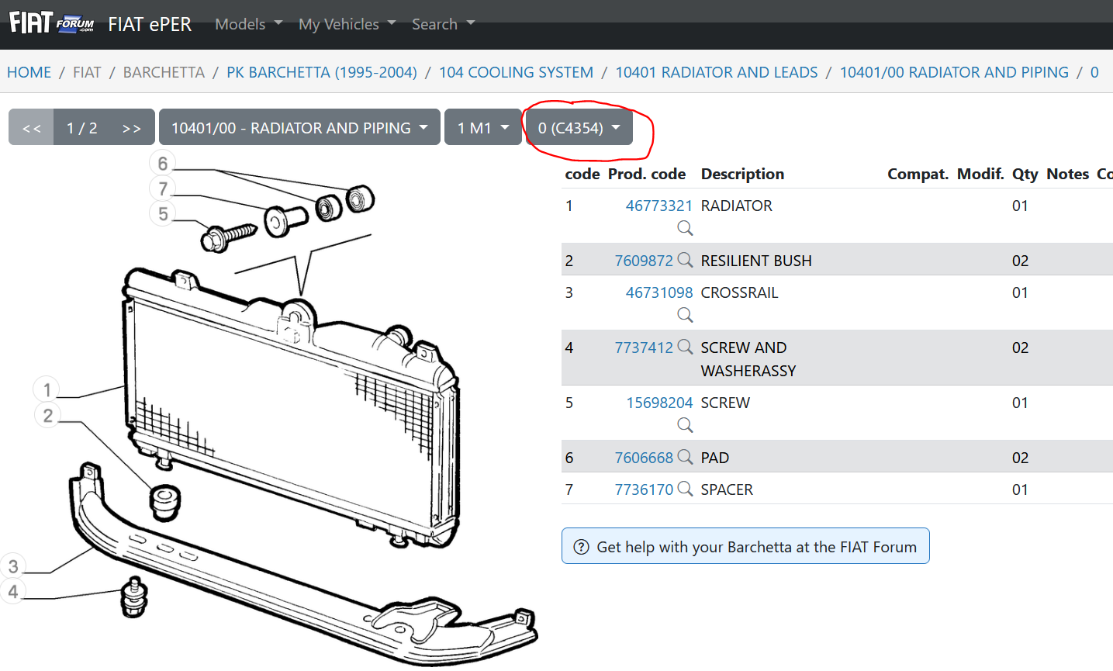Open the My Vehicles menu
This screenshot has height=671, width=1113.
tap(347, 24)
